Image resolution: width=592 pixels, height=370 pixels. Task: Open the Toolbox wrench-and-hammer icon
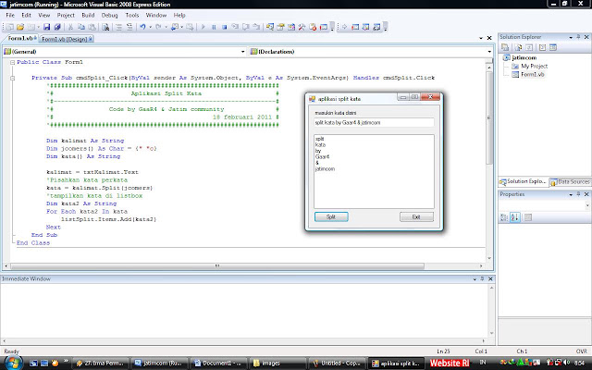pyautogui.click(x=302, y=27)
